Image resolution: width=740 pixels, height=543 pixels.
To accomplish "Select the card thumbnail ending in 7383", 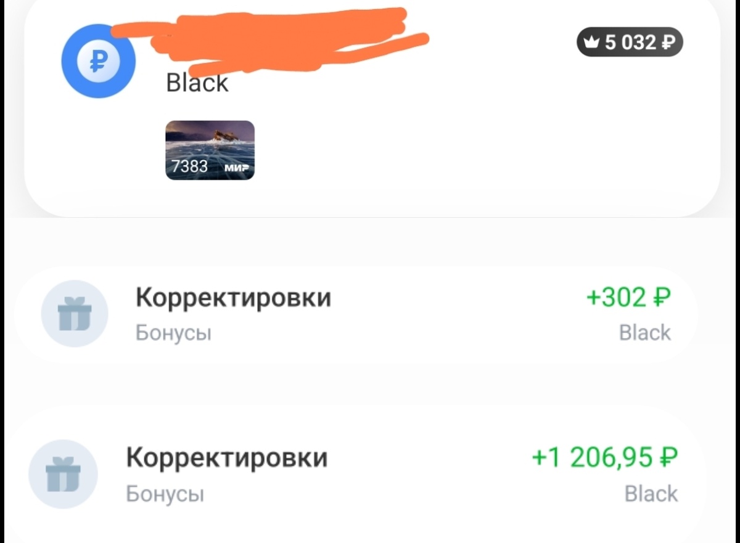I will pos(210,149).
